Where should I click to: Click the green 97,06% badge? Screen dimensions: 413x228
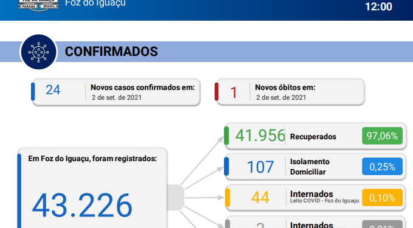pos(382,136)
